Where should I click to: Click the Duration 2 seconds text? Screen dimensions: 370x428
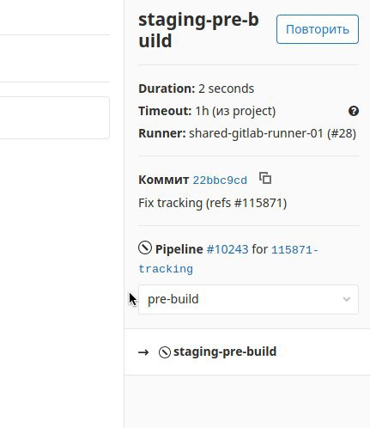click(x=197, y=89)
